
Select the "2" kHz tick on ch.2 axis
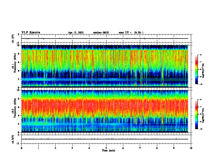click(x=19, y=124)
